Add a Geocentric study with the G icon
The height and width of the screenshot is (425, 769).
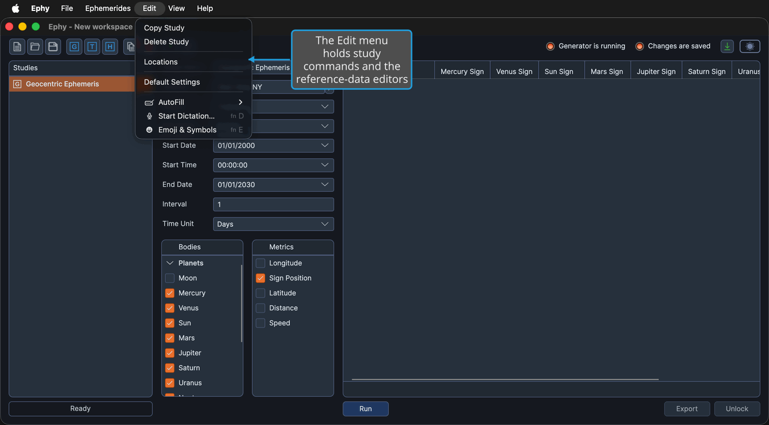point(74,47)
